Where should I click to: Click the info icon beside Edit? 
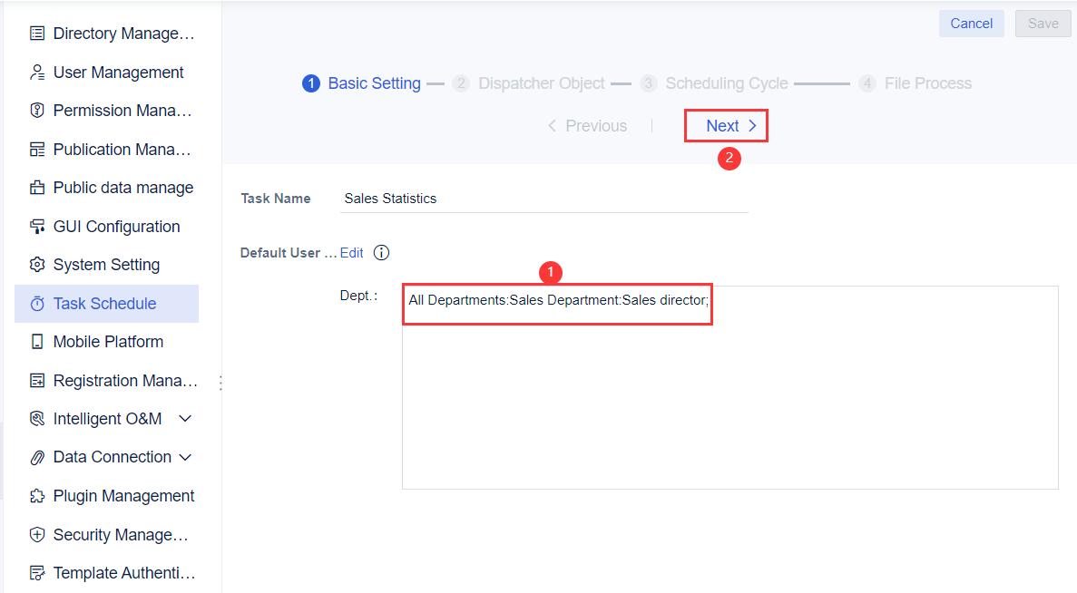coord(380,252)
